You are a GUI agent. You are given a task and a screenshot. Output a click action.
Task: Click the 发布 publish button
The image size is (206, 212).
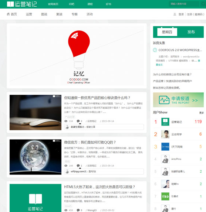point(191,32)
